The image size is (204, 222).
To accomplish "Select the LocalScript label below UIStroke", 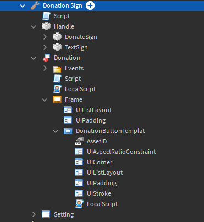I will pyautogui.click(x=102, y=204).
